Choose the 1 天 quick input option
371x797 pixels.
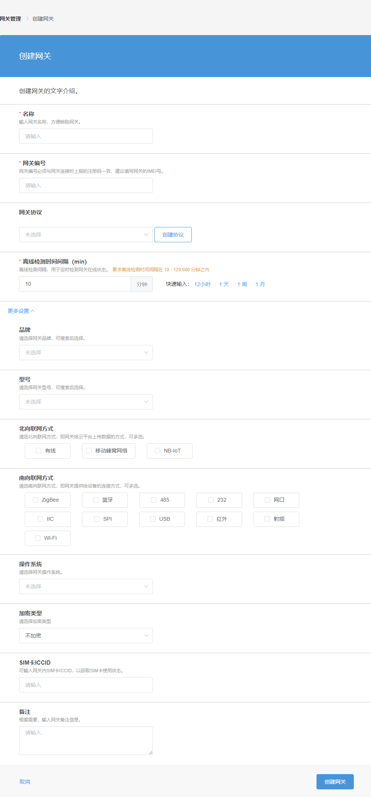(x=224, y=284)
